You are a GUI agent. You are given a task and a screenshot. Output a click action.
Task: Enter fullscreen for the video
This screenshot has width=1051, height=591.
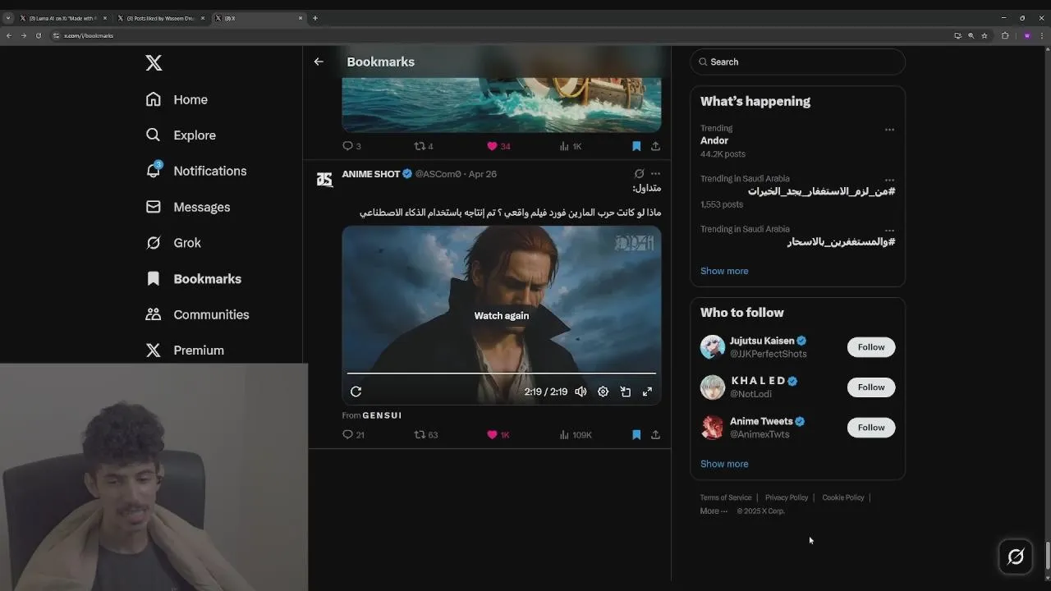[x=647, y=392]
